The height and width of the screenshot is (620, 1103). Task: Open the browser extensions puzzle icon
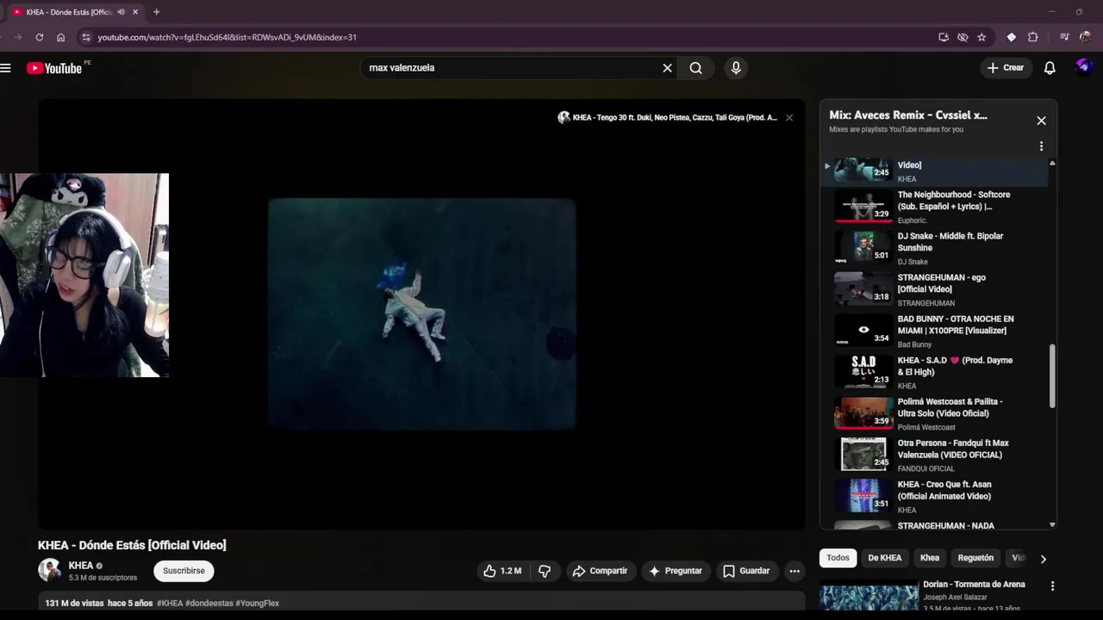pos(1033,37)
